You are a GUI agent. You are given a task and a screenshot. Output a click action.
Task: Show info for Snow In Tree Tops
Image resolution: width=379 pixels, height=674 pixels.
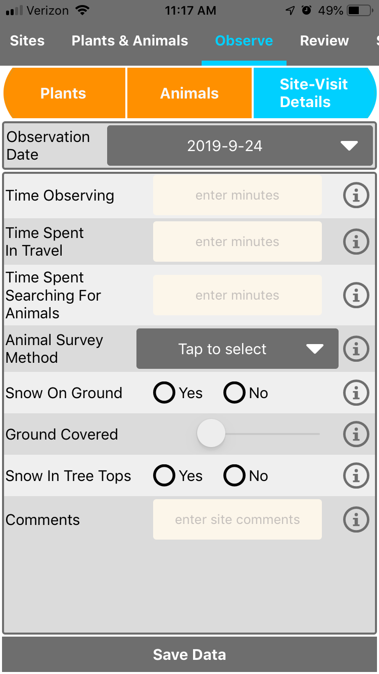[356, 475]
